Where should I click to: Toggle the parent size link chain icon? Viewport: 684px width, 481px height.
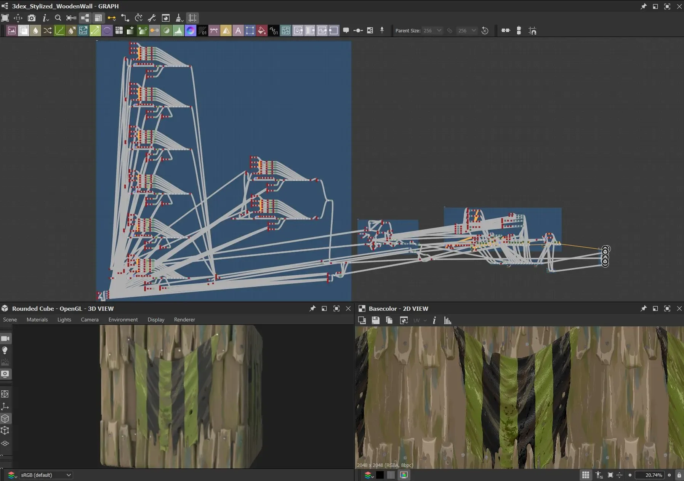450,30
